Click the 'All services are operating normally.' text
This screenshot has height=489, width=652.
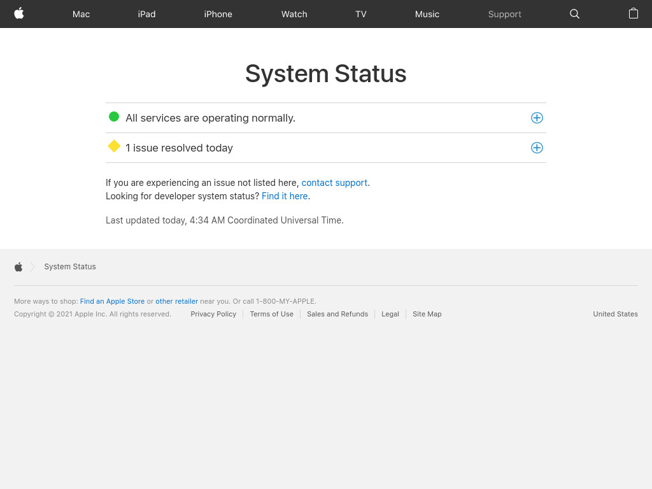pyautogui.click(x=210, y=118)
